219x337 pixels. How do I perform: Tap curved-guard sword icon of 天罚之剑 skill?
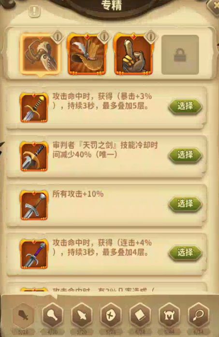34,156
